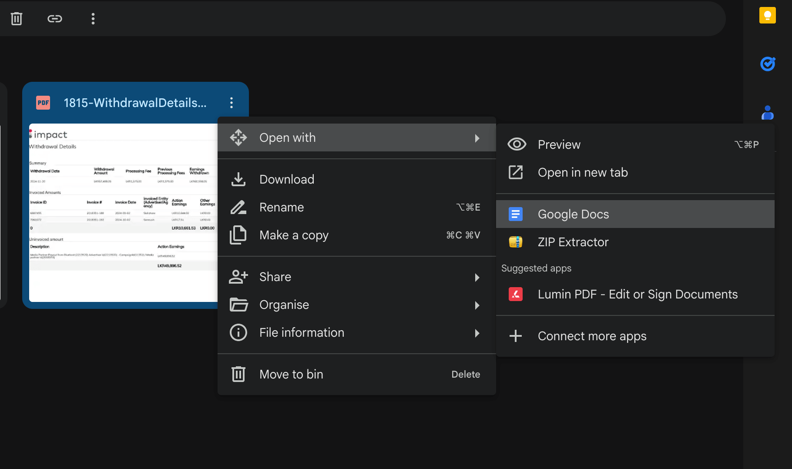Open File information menu entry

[357, 332]
